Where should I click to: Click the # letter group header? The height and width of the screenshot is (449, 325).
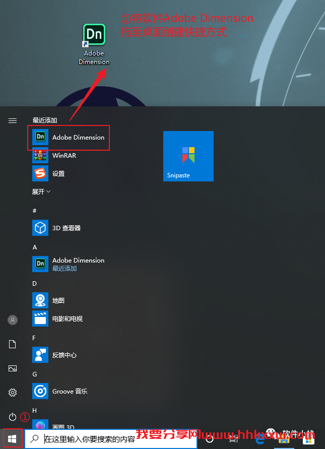point(34,211)
